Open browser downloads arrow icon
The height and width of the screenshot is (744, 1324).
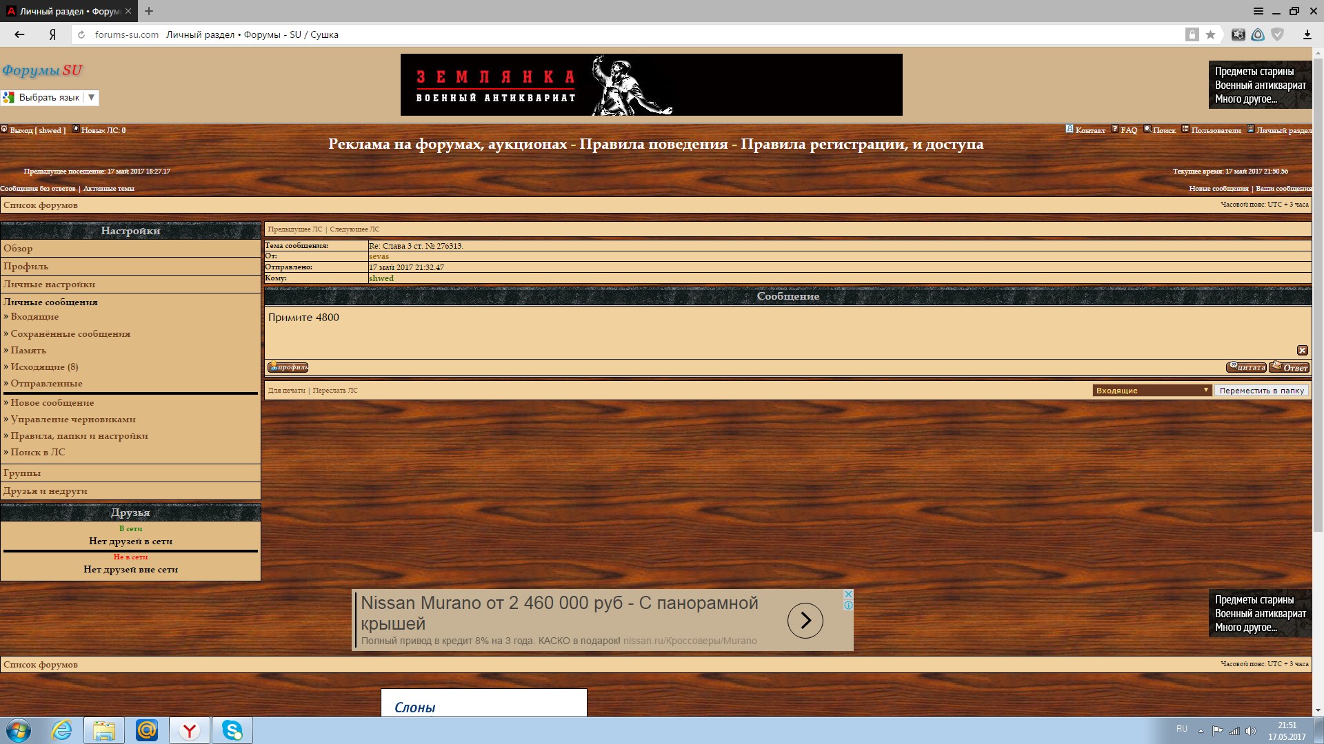pos(1307,34)
